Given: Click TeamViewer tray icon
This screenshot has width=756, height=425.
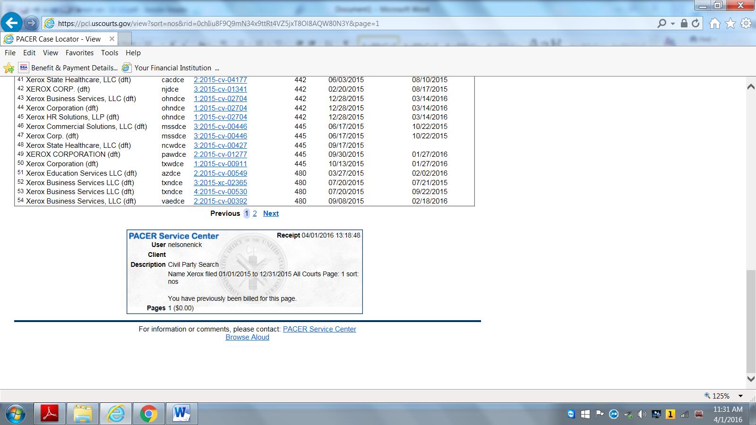Looking at the screenshot, I should (571, 414).
